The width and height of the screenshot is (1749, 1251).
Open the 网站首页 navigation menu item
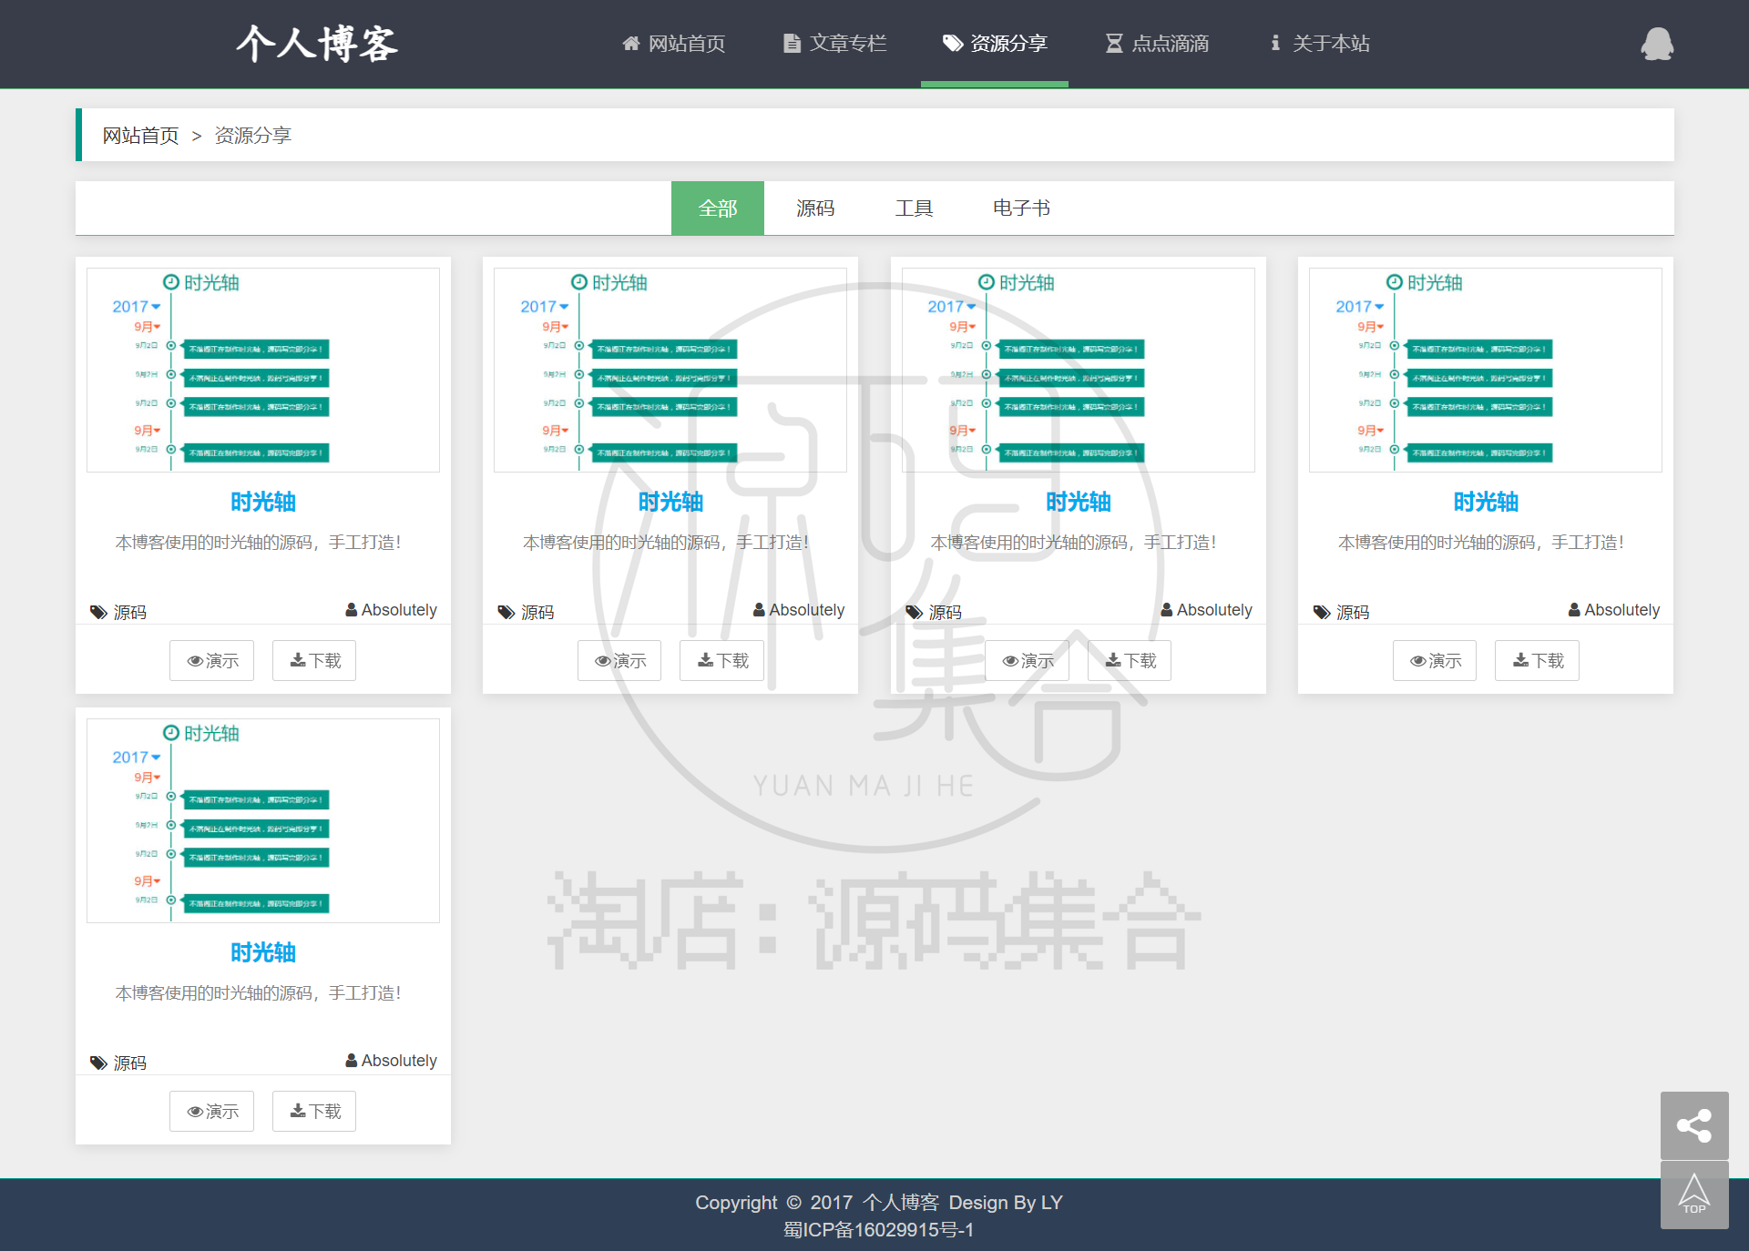point(673,44)
